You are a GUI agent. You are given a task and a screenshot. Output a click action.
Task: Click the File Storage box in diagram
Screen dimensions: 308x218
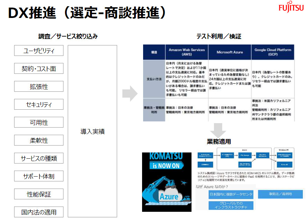245,155
